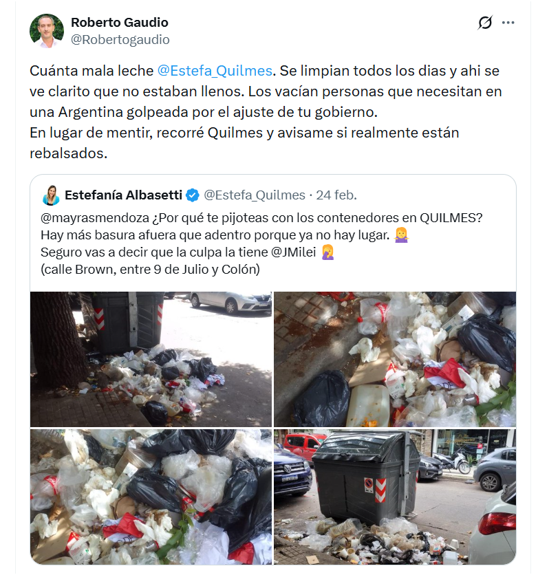Screen dimensions: 538x575
Task: Open the Grok explain icon on the tweet
Action: coord(485,23)
